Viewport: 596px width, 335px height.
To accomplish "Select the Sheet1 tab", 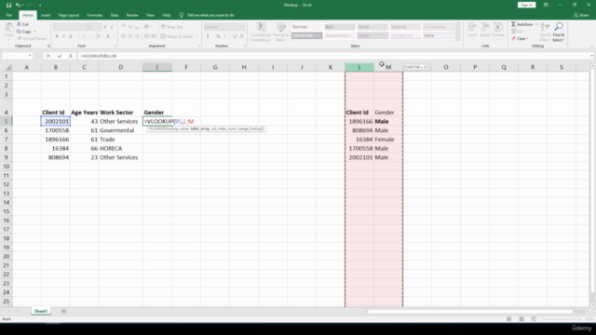I will [x=41, y=312].
